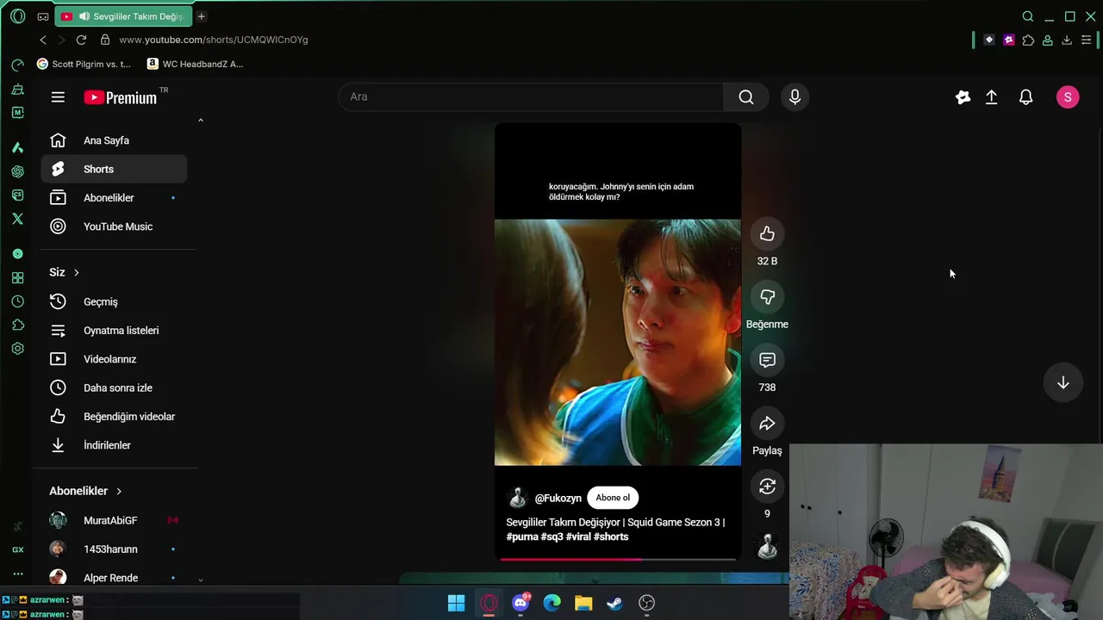The height and width of the screenshot is (620, 1103).
Task: Open YouTube notifications bell
Action: pos(1025,97)
